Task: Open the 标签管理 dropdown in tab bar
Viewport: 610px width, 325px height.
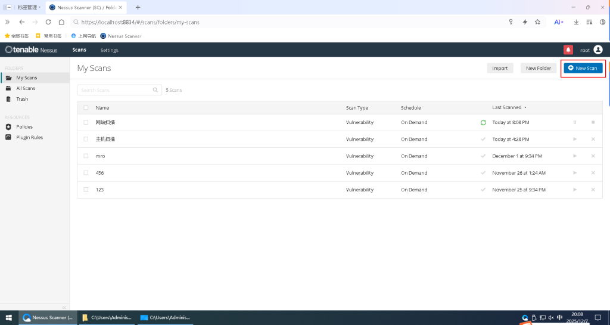Action: (x=29, y=7)
